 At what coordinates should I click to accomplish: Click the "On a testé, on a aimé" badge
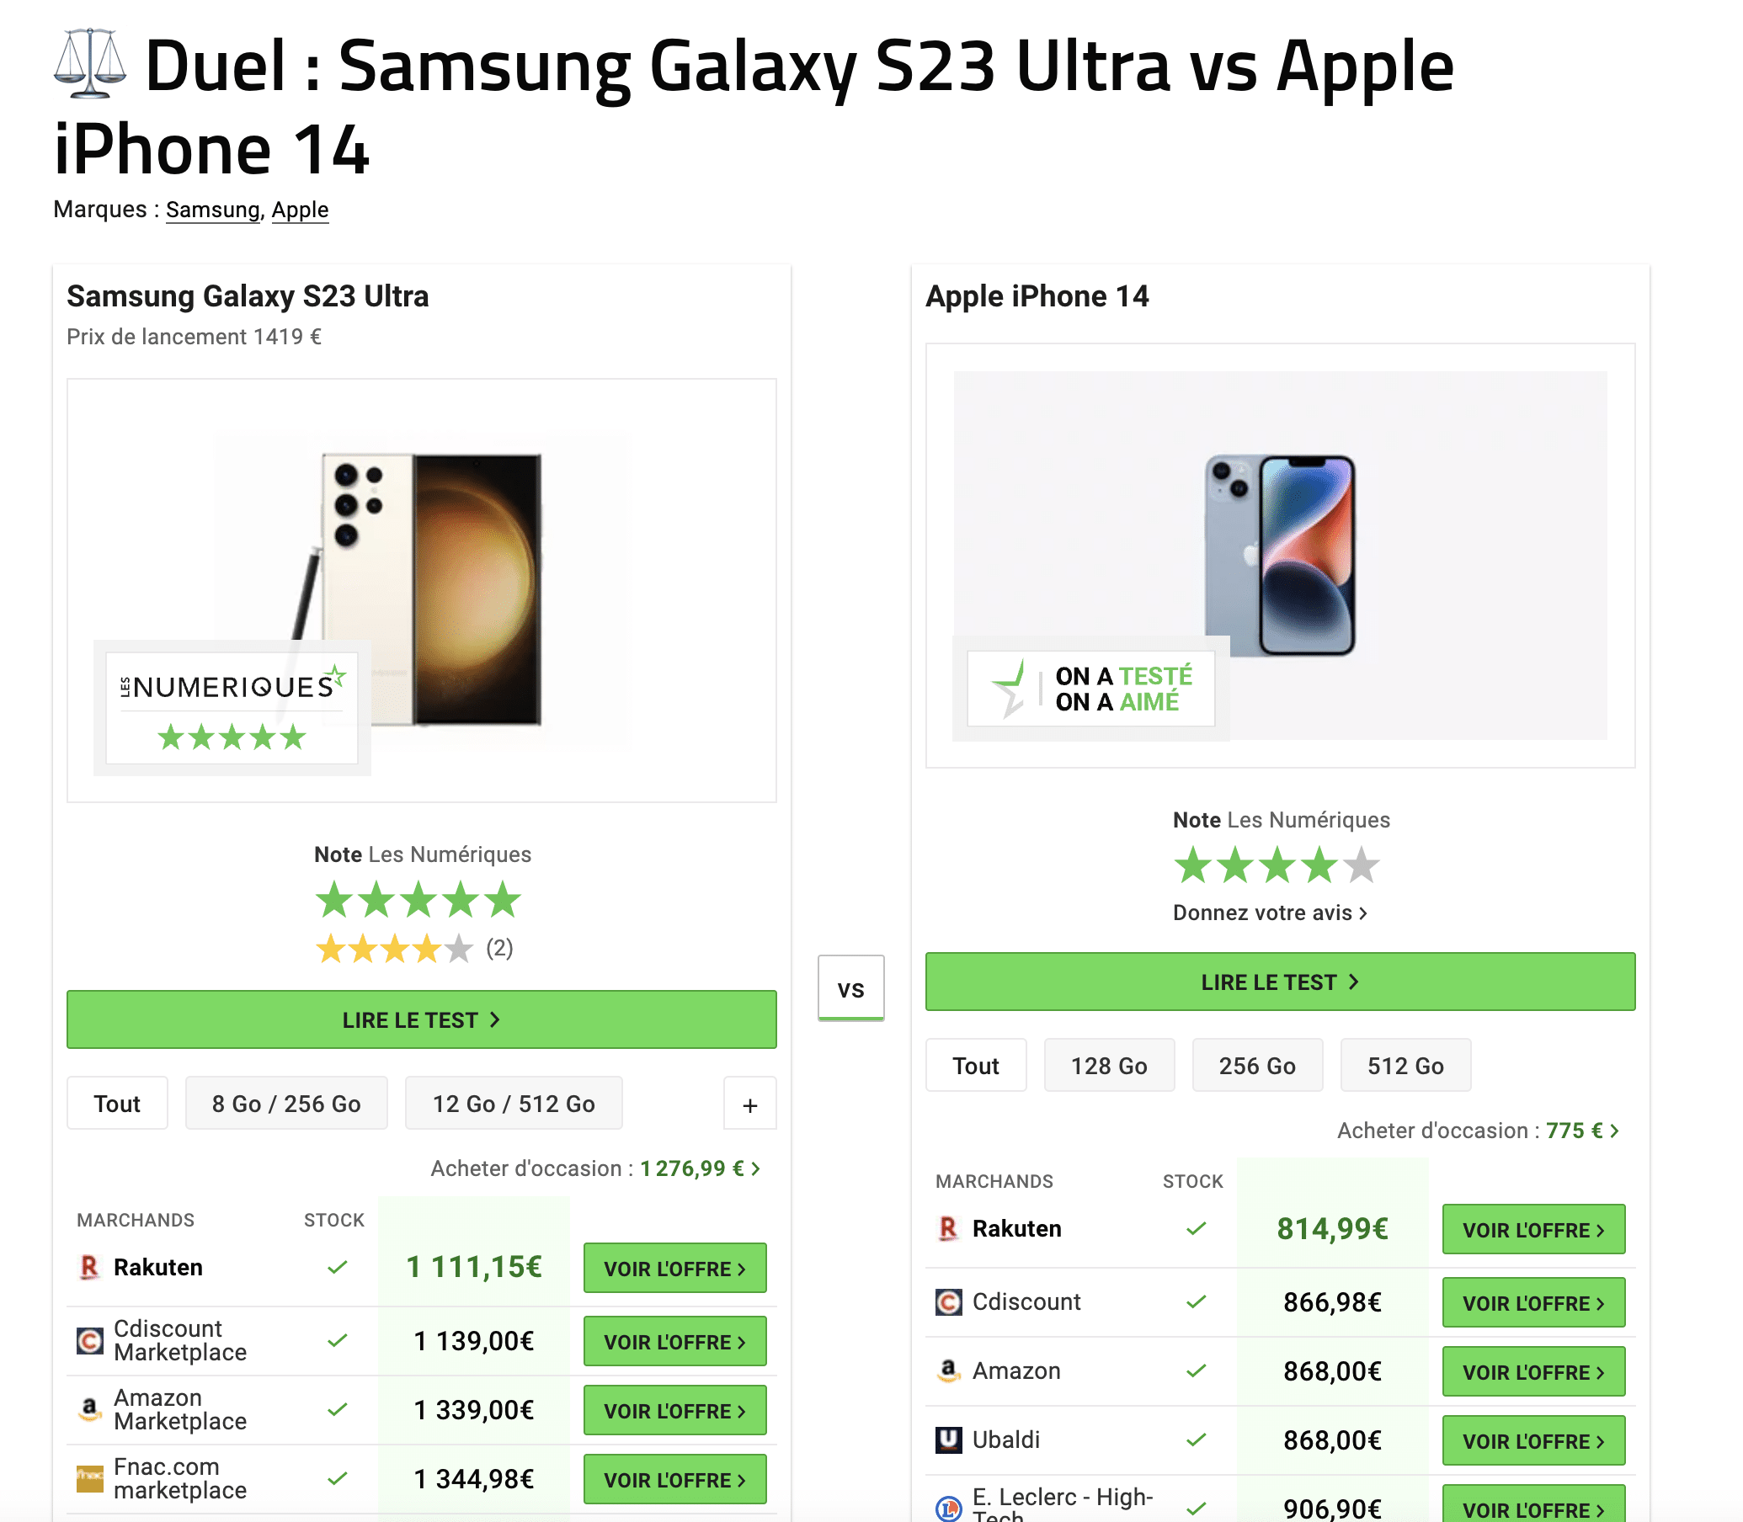click(1090, 689)
